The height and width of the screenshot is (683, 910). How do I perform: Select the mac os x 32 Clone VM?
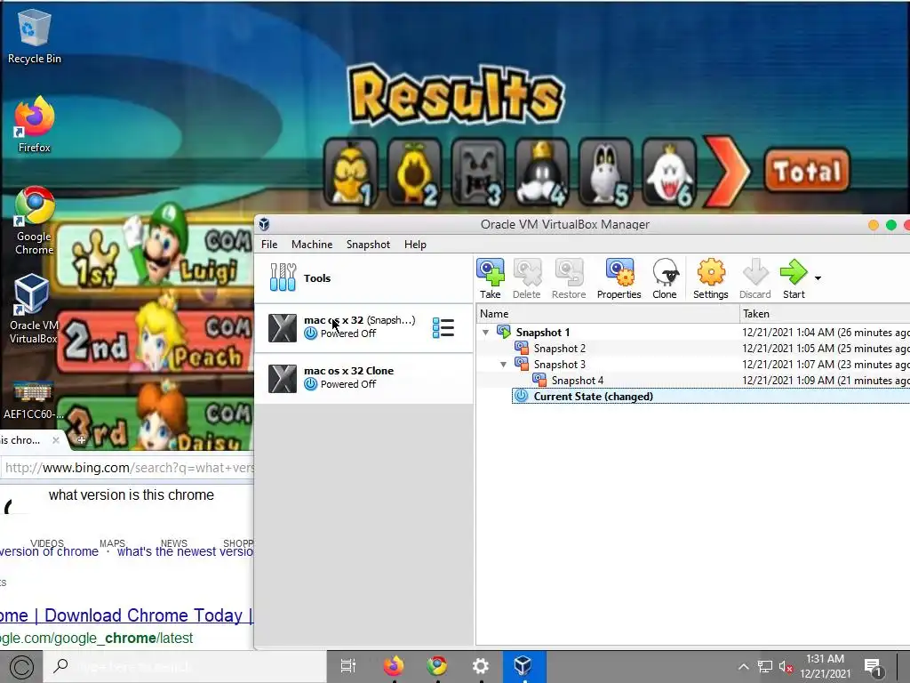[x=363, y=377]
